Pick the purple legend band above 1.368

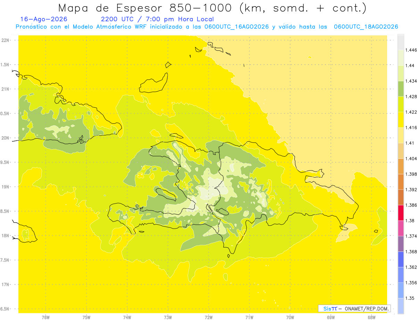(401, 244)
